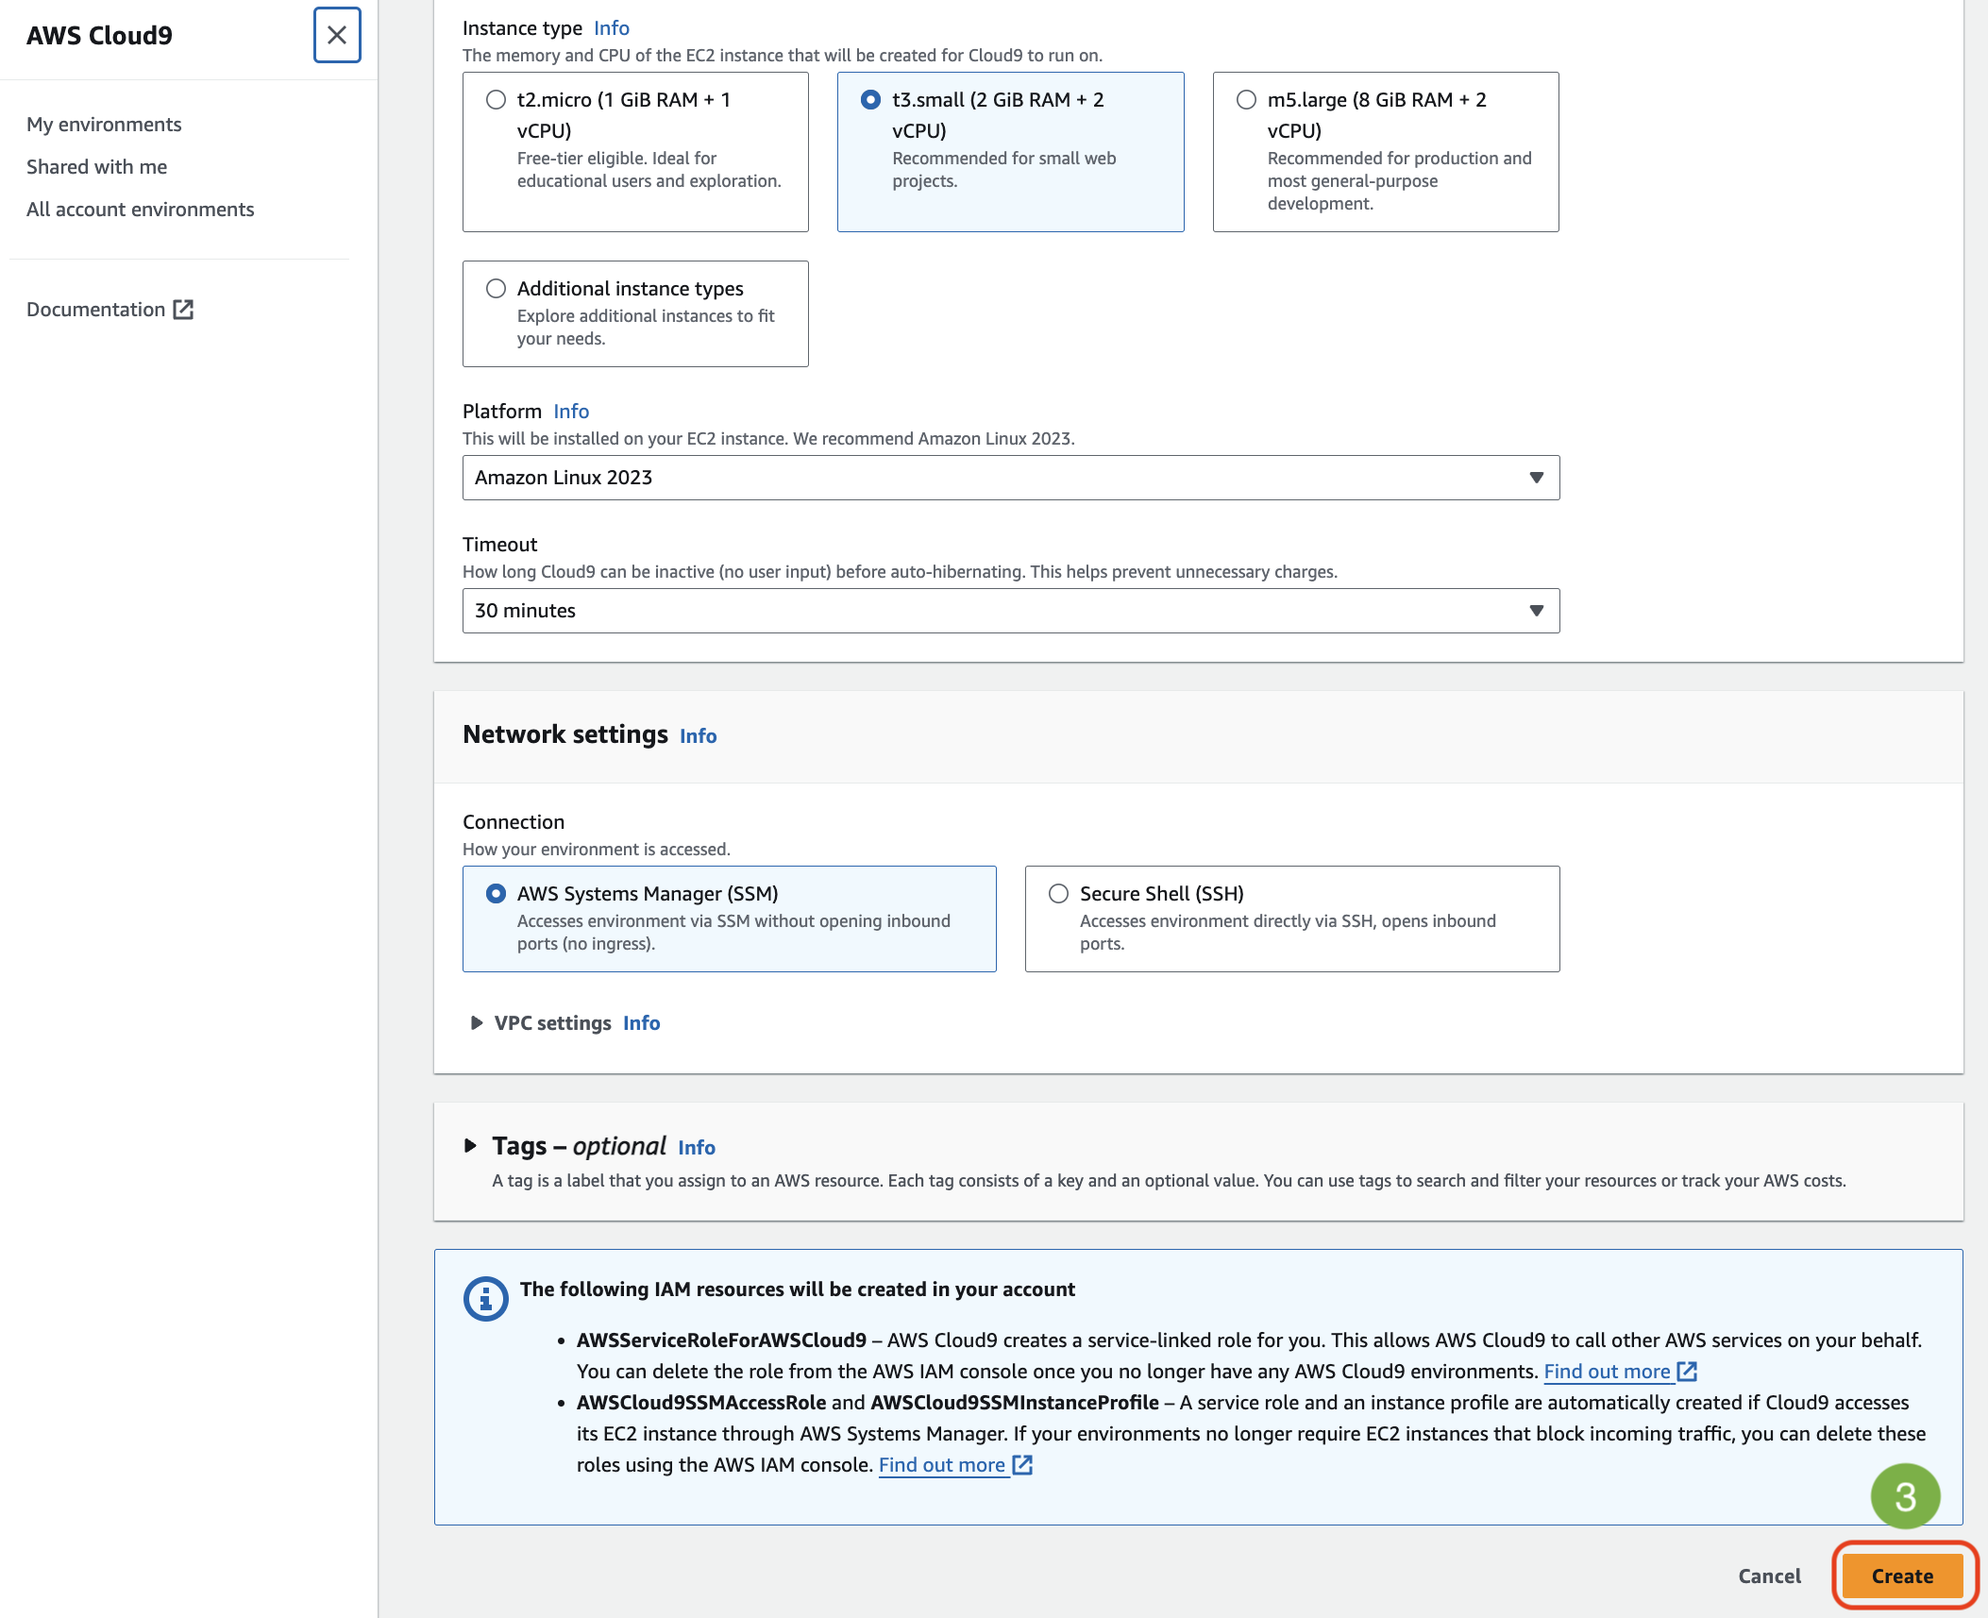Click Info next to Platform

(x=570, y=412)
